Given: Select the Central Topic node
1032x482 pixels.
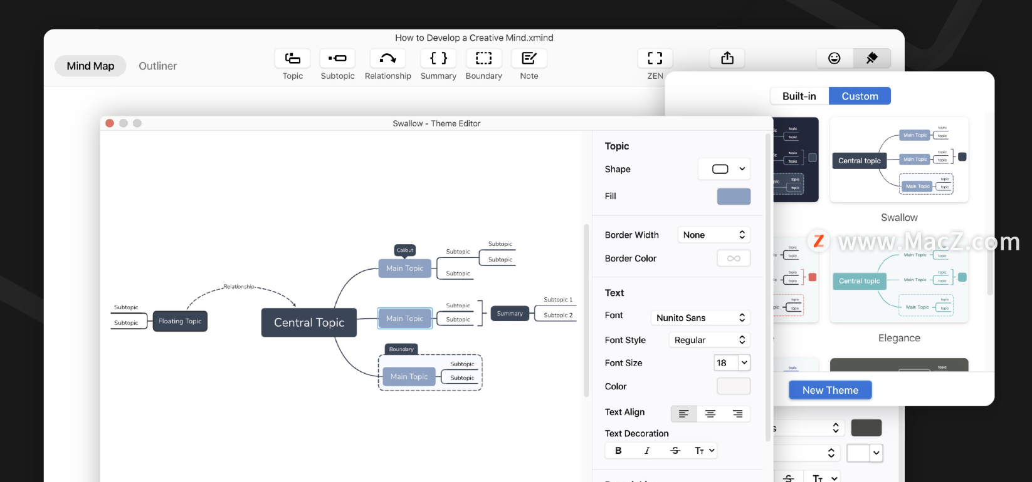Looking at the screenshot, I should tap(309, 322).
